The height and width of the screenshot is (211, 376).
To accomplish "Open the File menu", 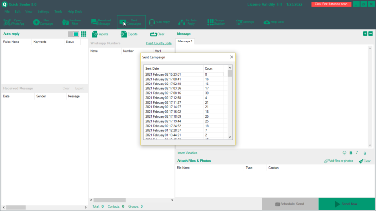I will [x=7, y=12].
